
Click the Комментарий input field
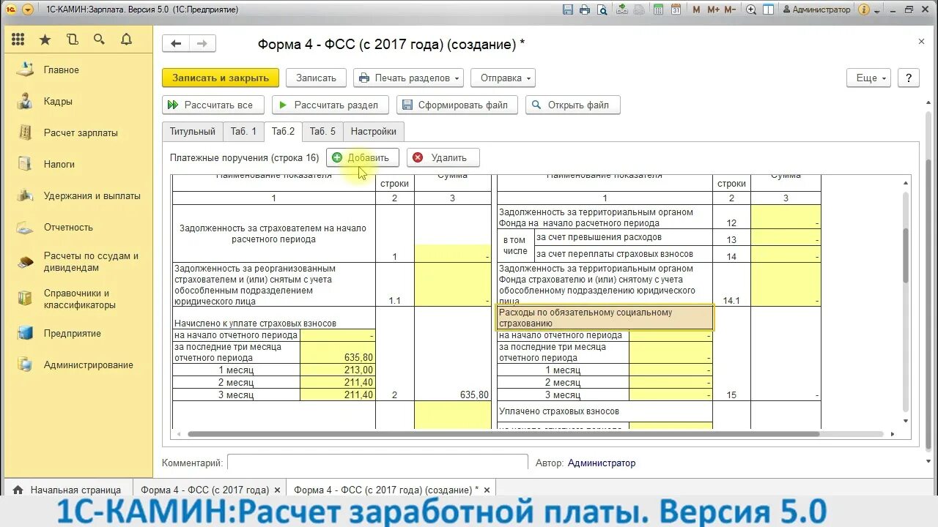click(377, 463)
